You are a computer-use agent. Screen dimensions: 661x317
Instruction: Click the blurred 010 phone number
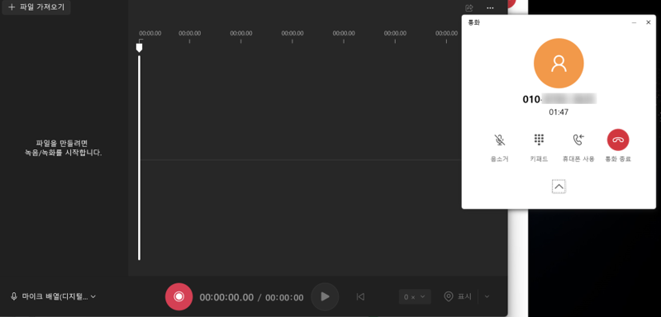point(559,99)
